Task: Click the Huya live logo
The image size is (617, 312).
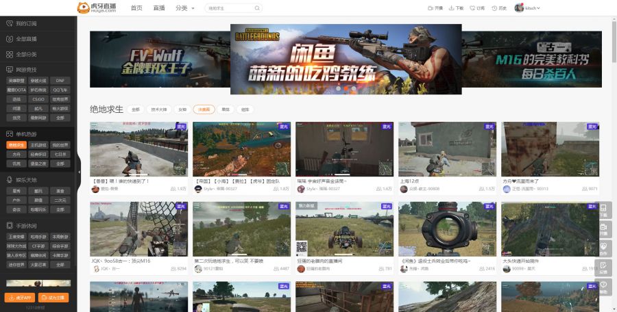Action: [x=97, y=8]
